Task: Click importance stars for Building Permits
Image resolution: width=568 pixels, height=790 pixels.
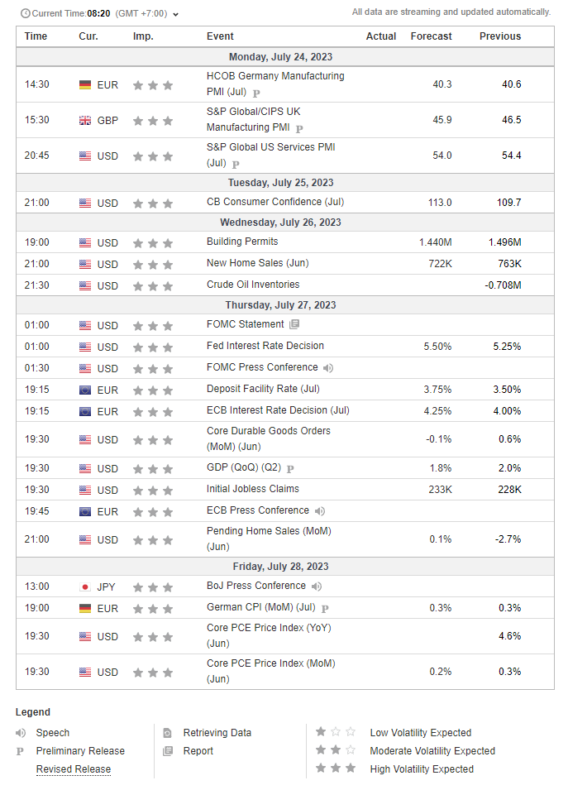Action: point(153,242)
